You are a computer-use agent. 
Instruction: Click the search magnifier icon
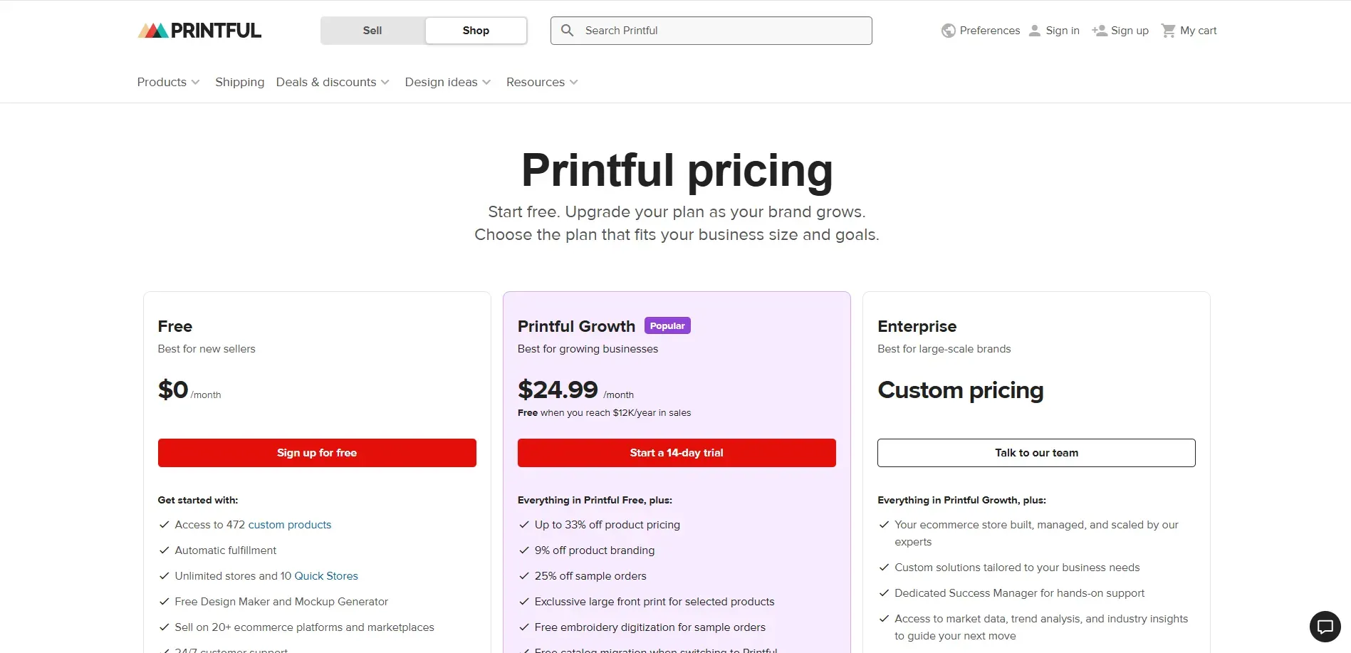[568, 30]
